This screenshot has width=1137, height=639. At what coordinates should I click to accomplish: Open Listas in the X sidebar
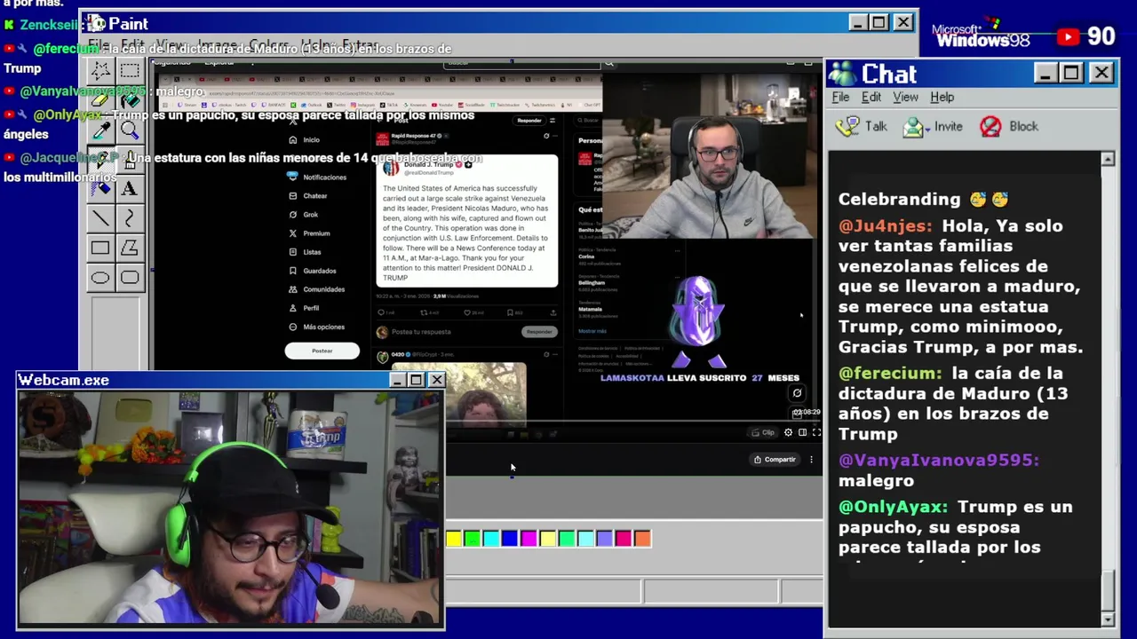pyautogui.click(x=304, y=252)
